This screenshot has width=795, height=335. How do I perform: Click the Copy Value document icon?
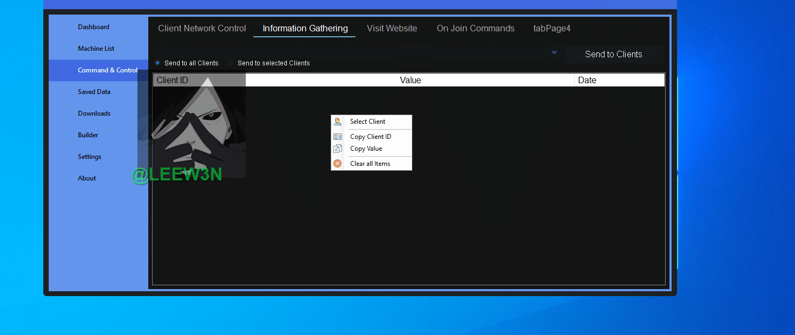[338, 149]
